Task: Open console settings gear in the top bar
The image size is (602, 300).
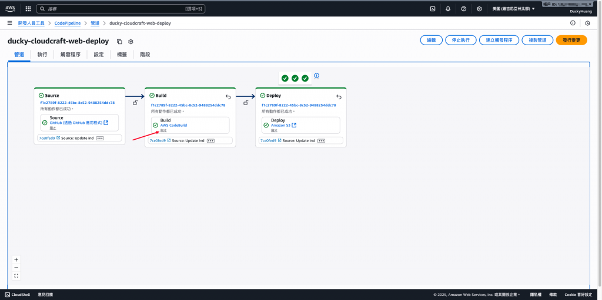Action: pyautogui.click(x=479, y=8)
